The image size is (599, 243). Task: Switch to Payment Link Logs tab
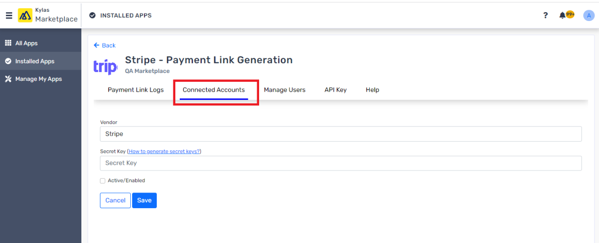pos(136,90)
